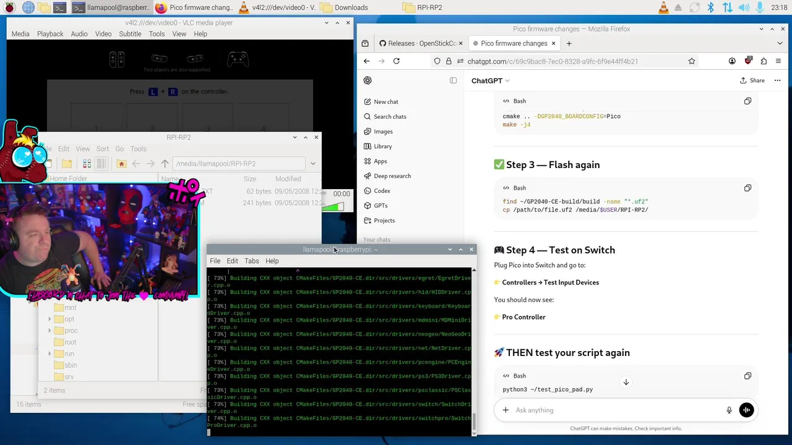Go to home folder in file manager toolbar
Image resolution: width=792 pixels, height=445 pixels.
click(121, 164)
